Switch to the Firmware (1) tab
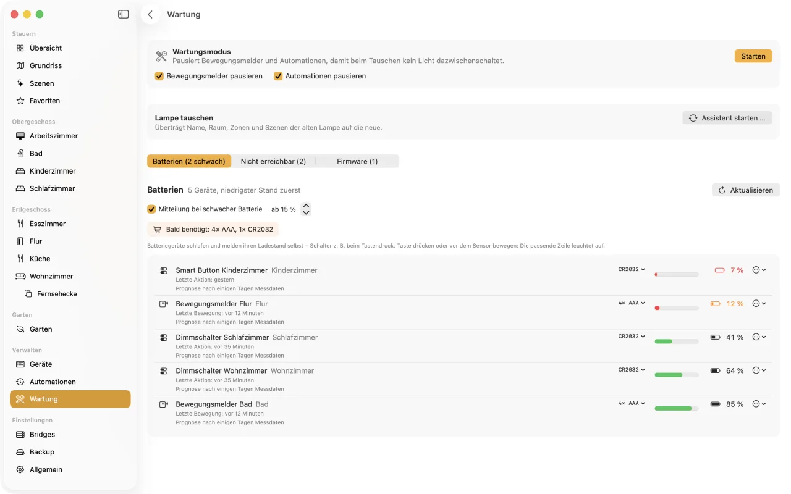Viewport: 791px width, 494px height. click(357, 161)
